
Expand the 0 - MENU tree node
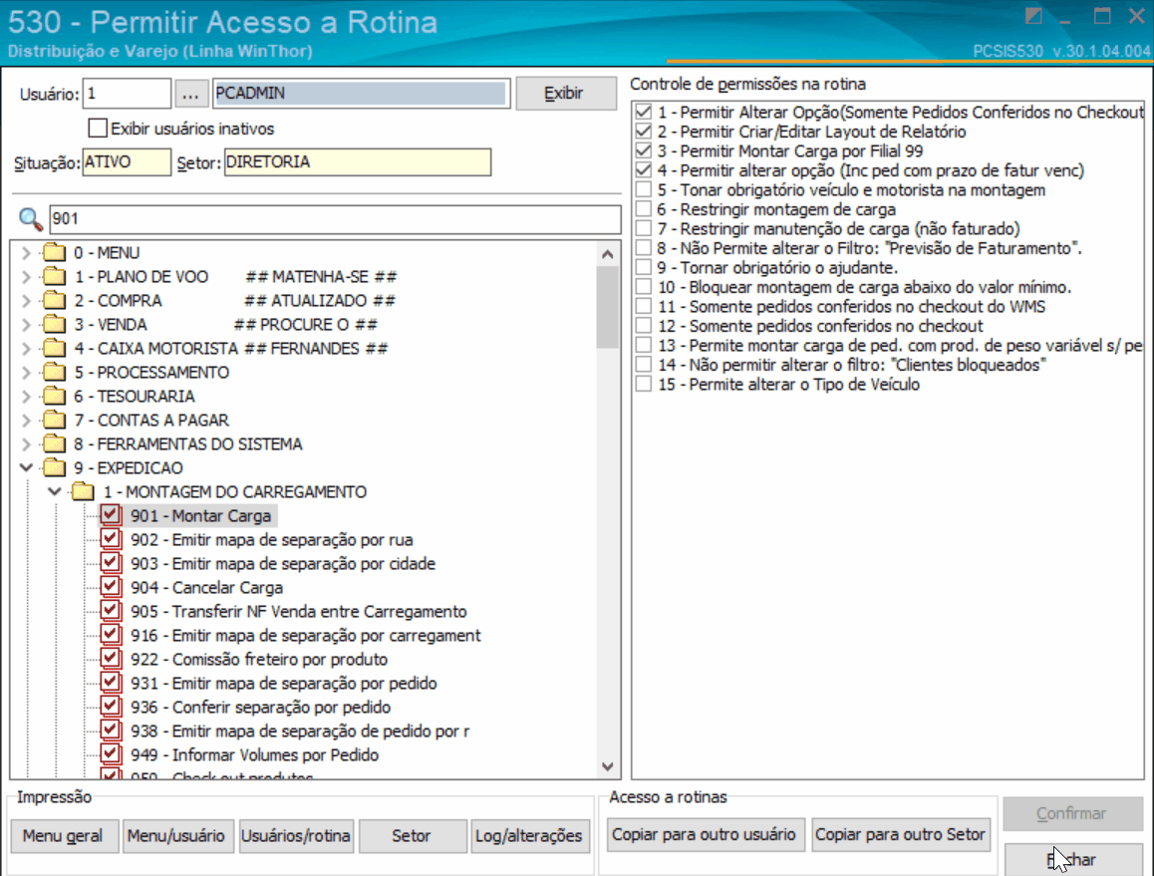click(x=26, y=253)
